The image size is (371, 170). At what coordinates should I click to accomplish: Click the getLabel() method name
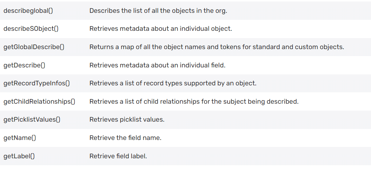coord(19,156)
